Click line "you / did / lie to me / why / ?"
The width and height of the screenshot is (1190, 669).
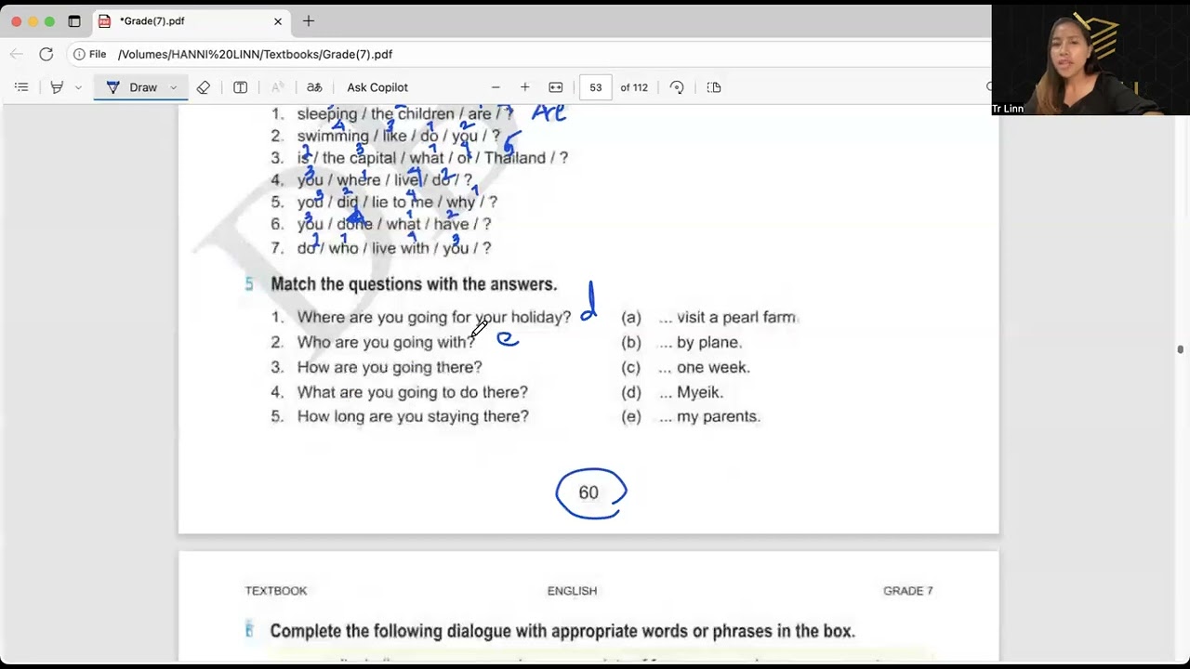397,203
